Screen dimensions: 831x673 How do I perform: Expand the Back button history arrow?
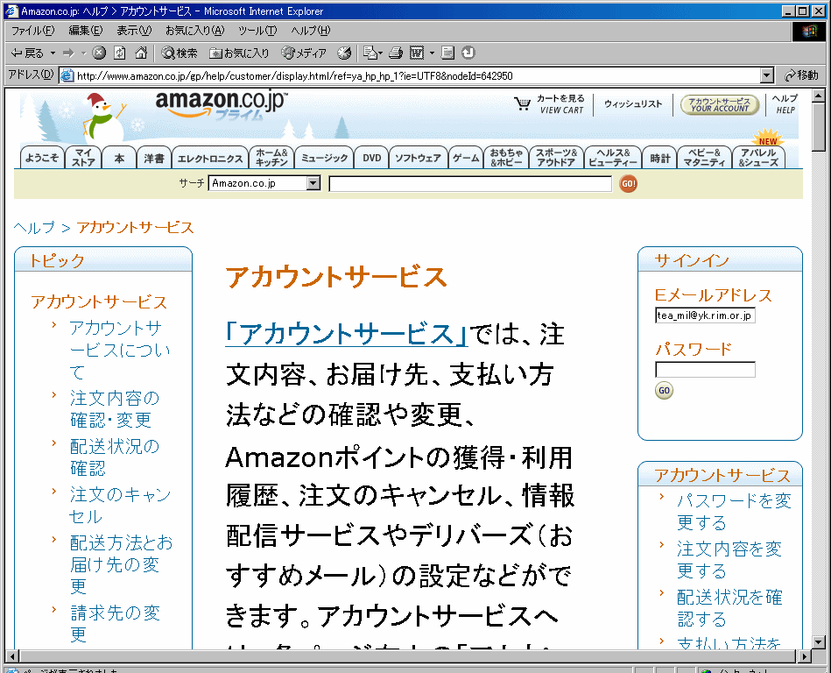(x=53, y=53)
